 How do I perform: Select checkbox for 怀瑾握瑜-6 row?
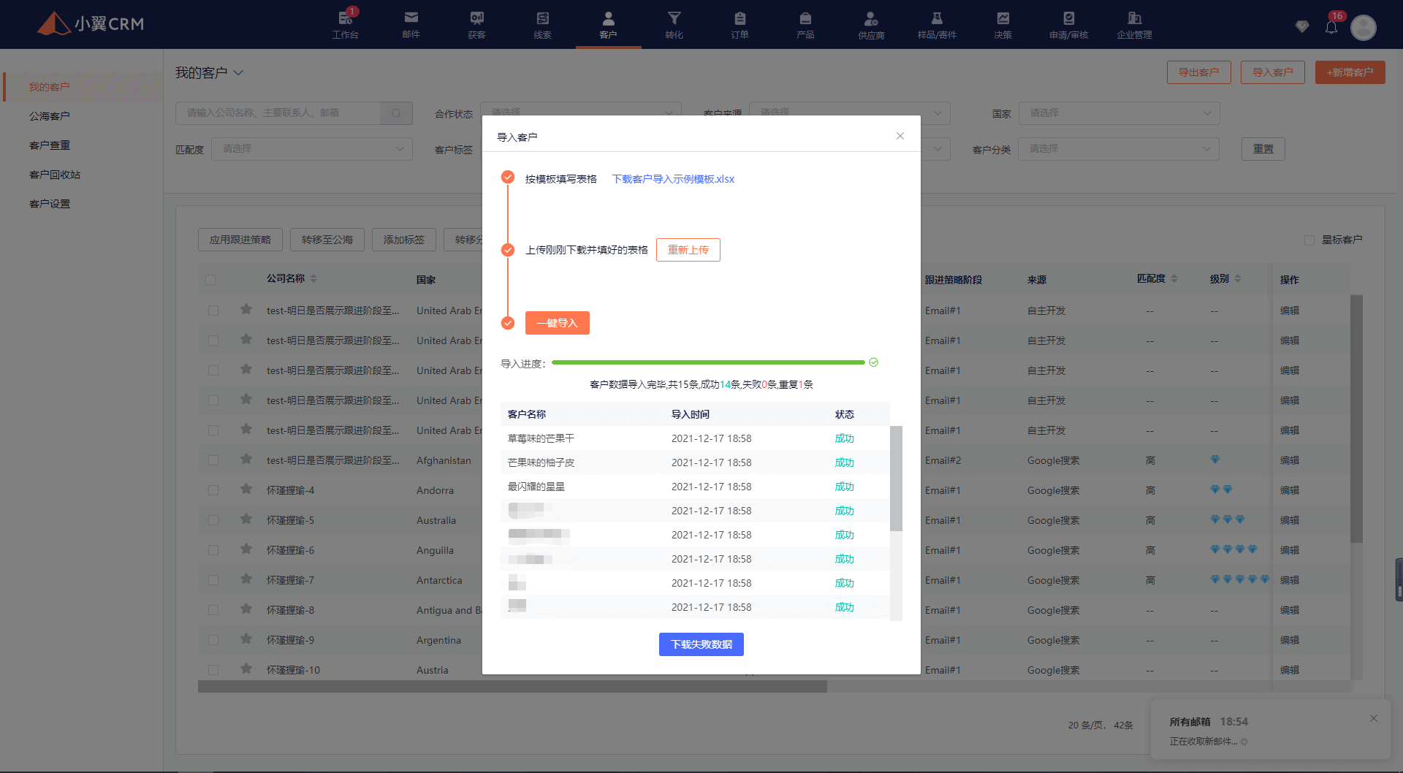click(x=213, y=550)
